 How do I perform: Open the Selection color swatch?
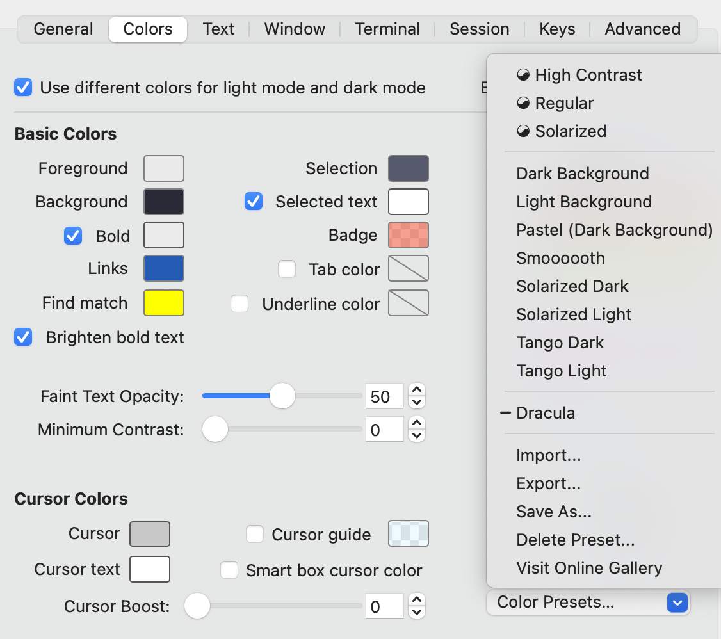point(409,168)
